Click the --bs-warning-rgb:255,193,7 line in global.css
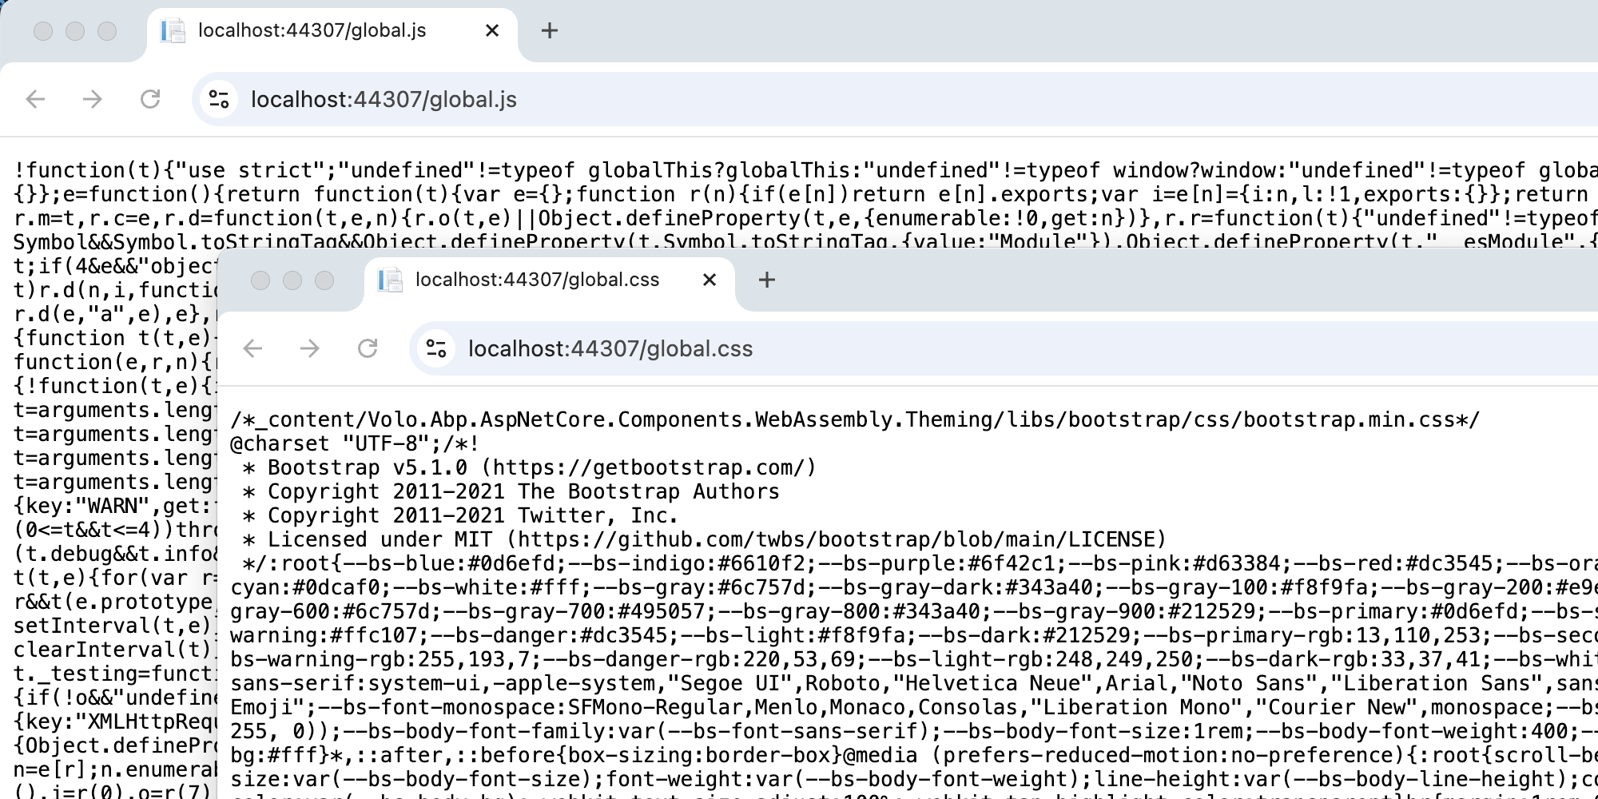 point(914,659)
